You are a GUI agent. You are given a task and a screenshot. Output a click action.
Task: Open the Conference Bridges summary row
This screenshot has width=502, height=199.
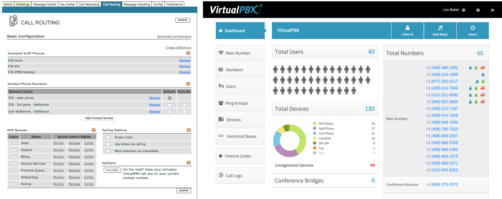[x=325, y=181]
